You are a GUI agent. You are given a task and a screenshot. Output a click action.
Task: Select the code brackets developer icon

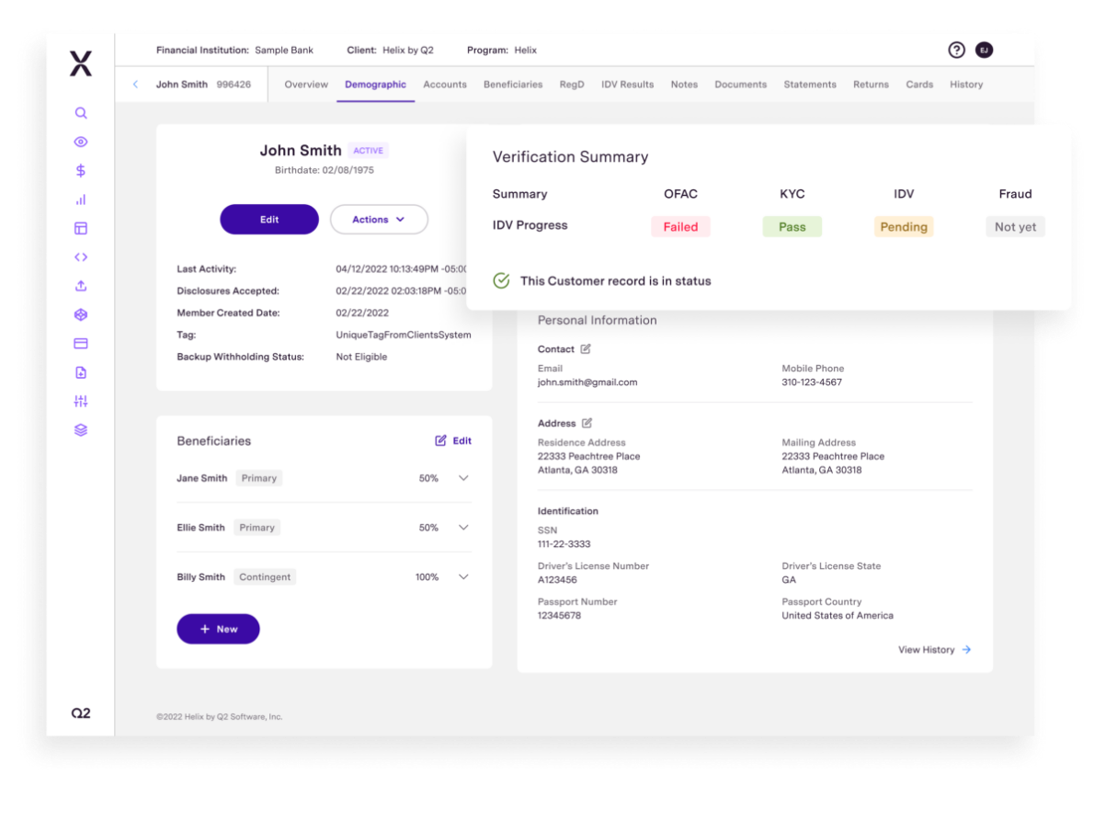coord(80,256)
